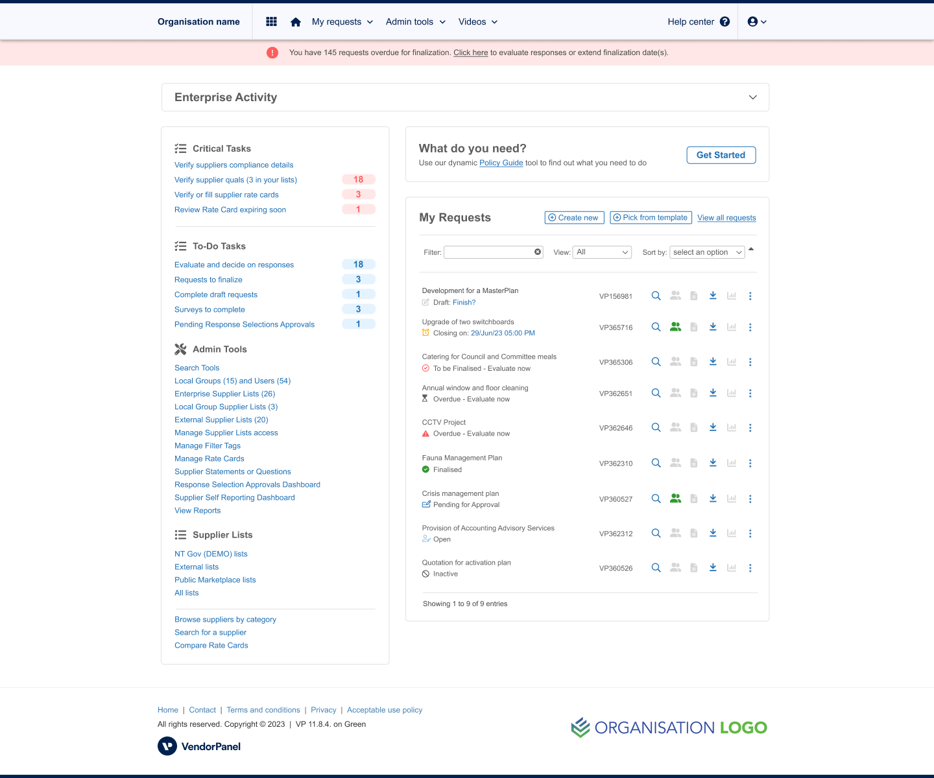The height and width of the screenshot is (778, 934).
Task: Click the Help center question mark icon
Action: coord(725,21)
